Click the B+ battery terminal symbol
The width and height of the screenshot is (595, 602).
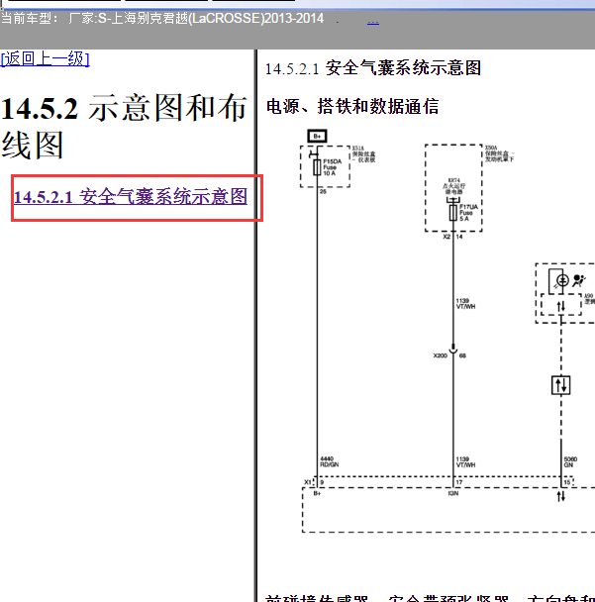tap(317, 136)
